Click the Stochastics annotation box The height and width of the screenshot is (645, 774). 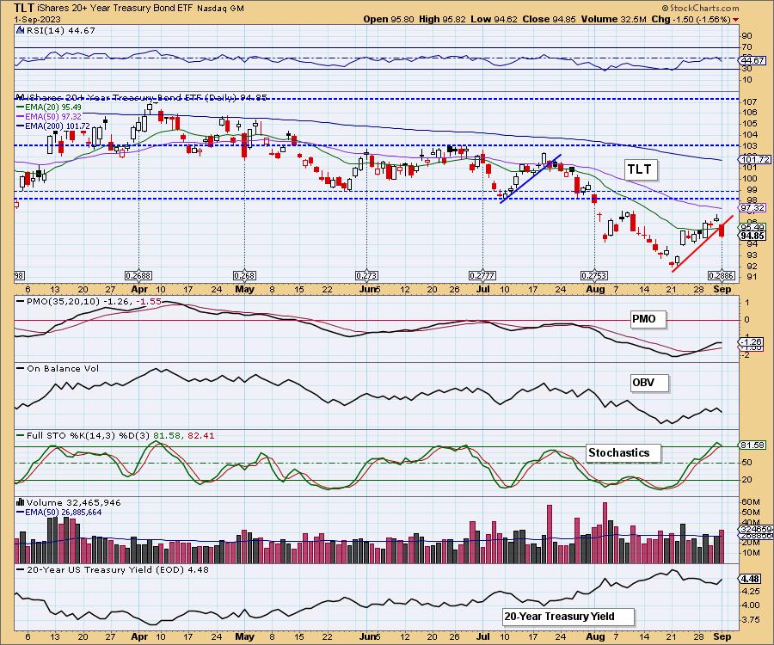623,453
